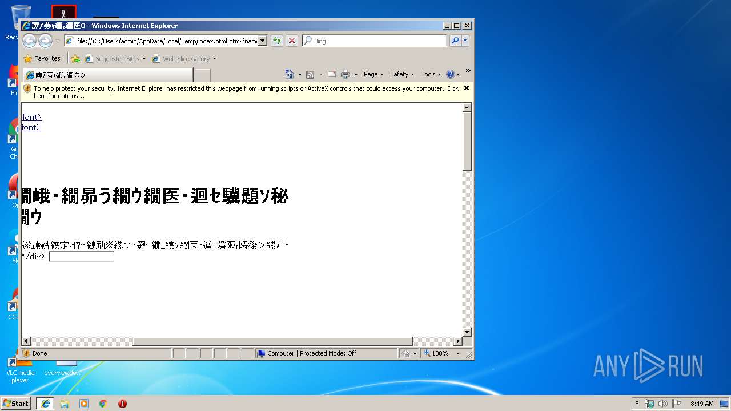Open Windows Explorer folder taskbar icon

click(x=65, y=403)
